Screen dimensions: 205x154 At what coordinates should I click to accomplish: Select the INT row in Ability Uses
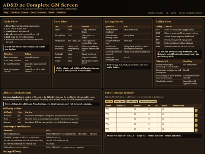point(178,40)
